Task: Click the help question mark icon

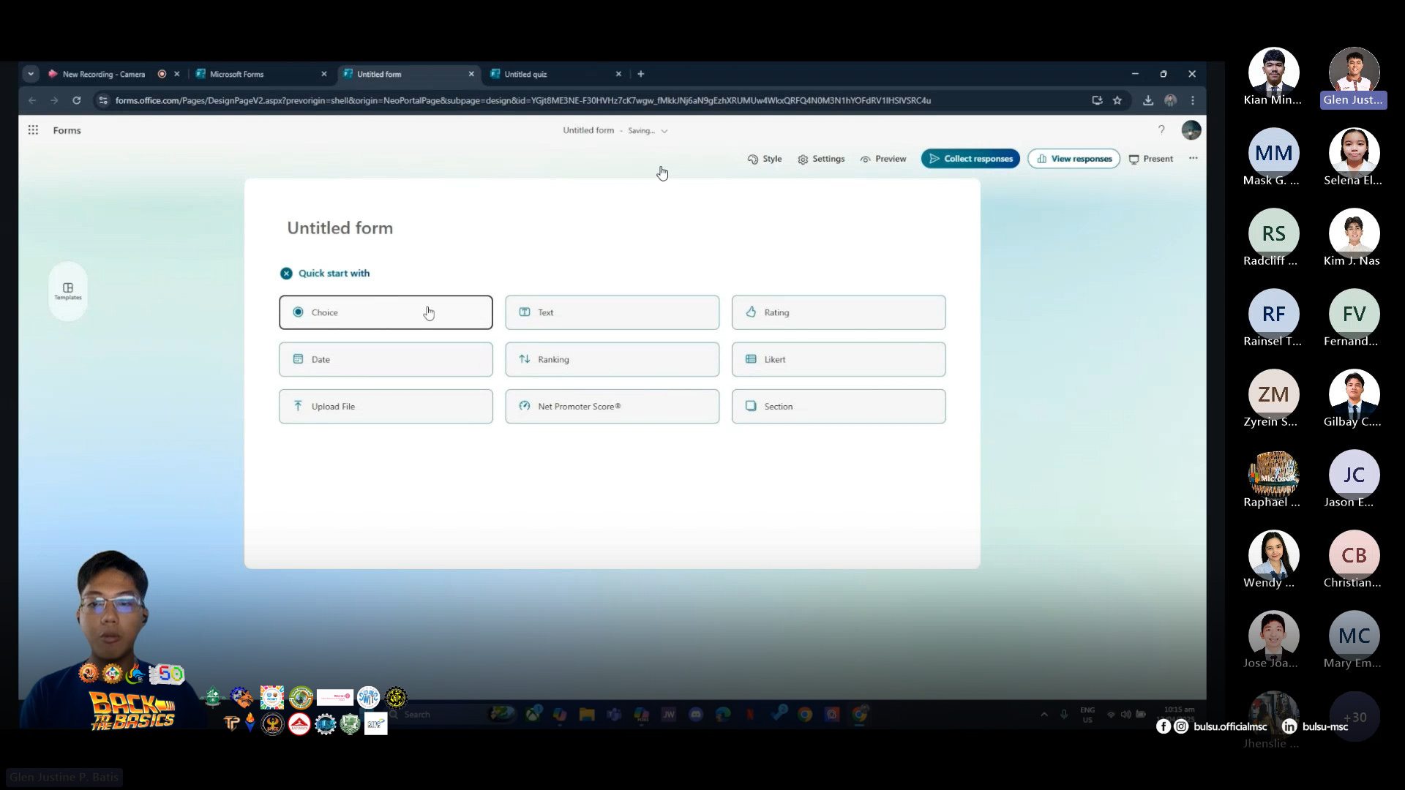Action: 1161,130
